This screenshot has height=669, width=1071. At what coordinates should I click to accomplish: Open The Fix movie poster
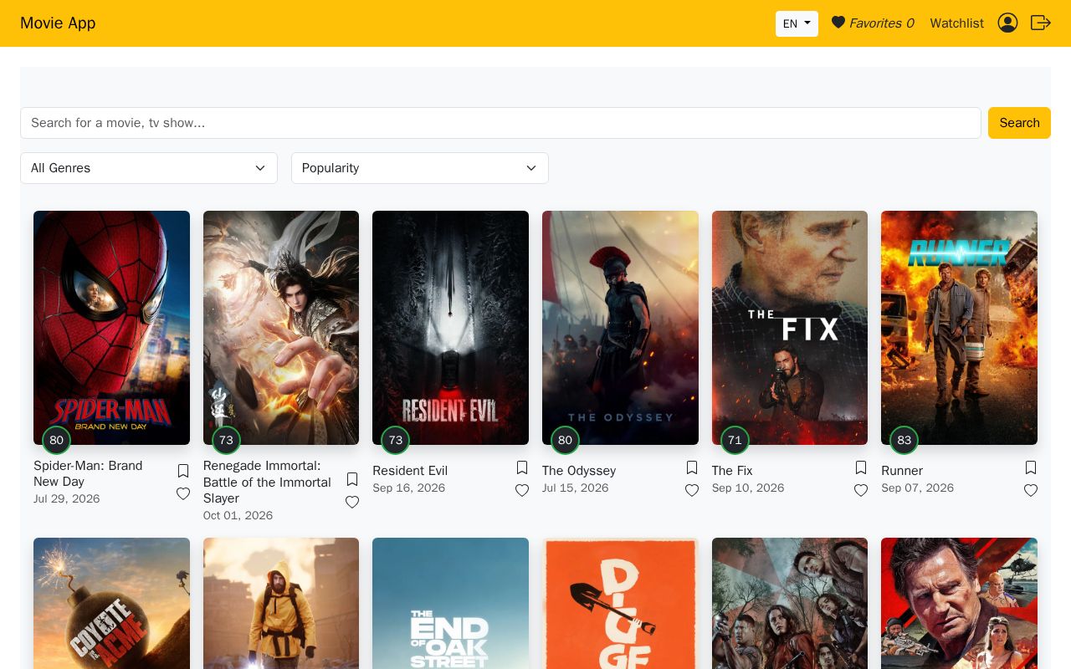click(x=790, y=328)
